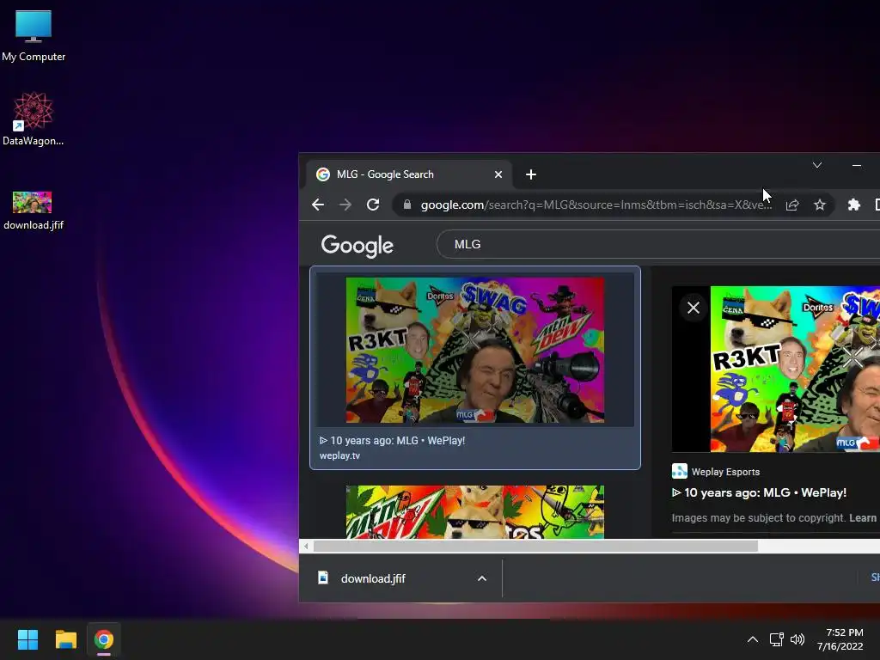Go back in Chrome browser
880x660 pixels.
click(318, 205)
